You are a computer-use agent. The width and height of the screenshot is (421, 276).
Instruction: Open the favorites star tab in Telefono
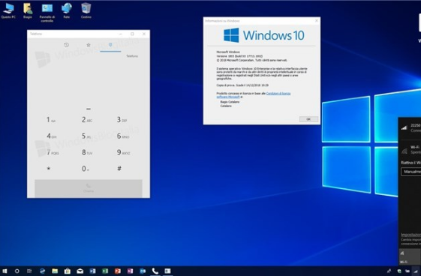click(89, 45)
